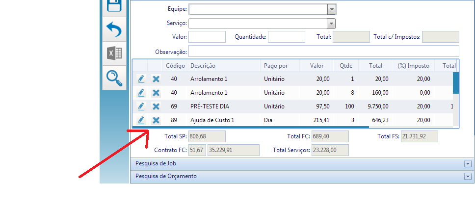
Task: Sort by (%) Imposto column header
Action: click(414, 66)
